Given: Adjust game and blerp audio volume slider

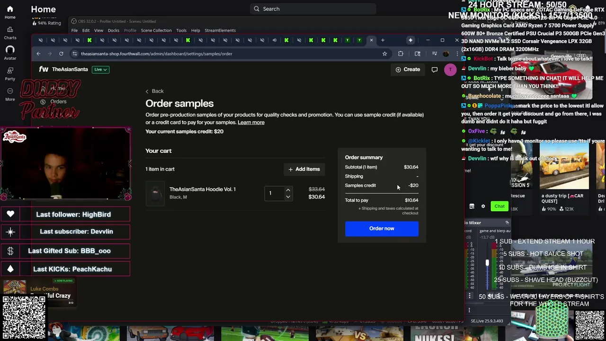Looking at the screenshot, I should pos(487,263).
